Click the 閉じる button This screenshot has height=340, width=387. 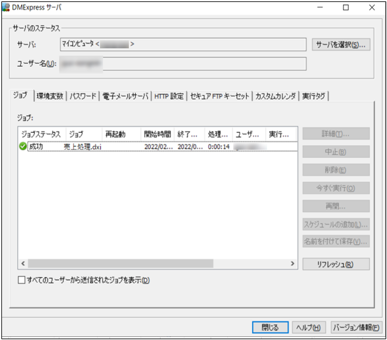pyautogui.click(x=270, y=327)
